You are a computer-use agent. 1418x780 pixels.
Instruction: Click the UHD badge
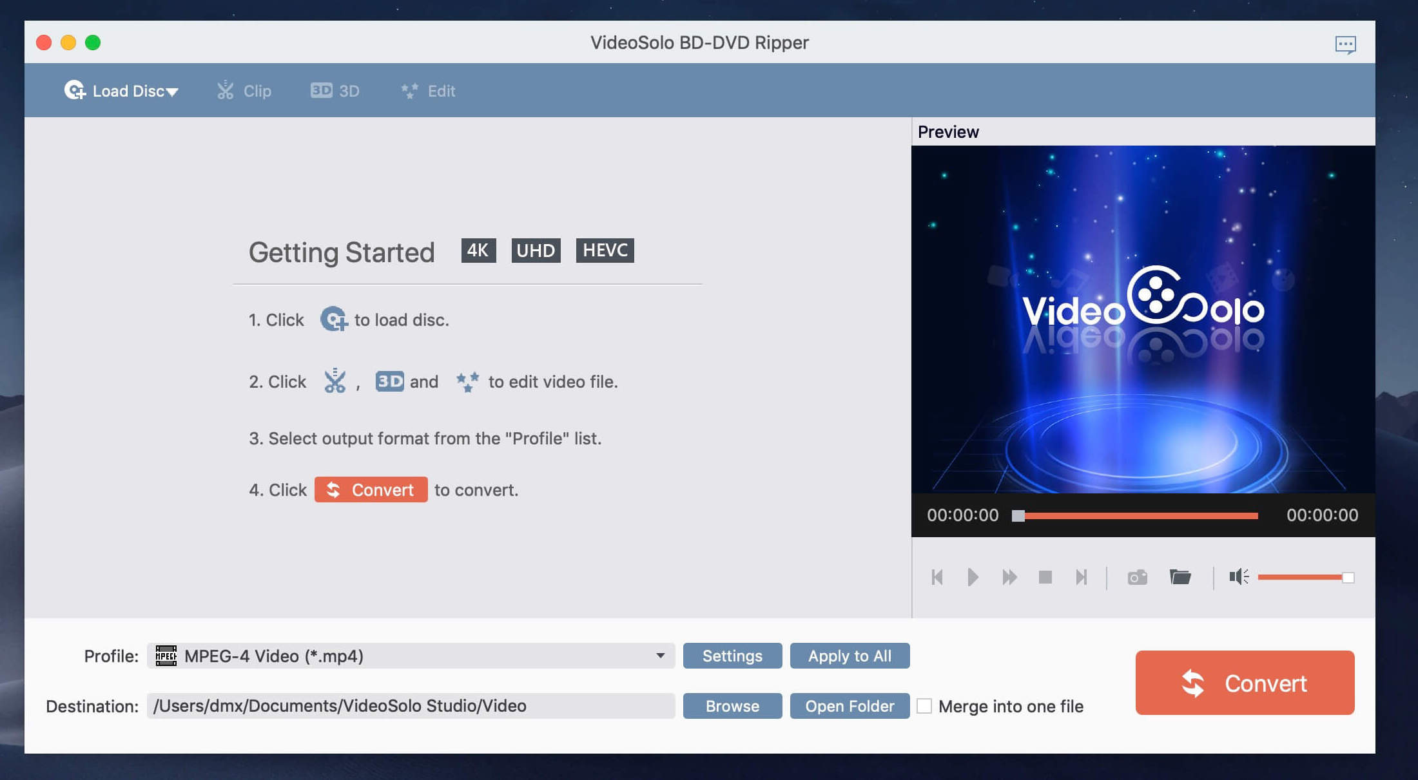point(536,250)
